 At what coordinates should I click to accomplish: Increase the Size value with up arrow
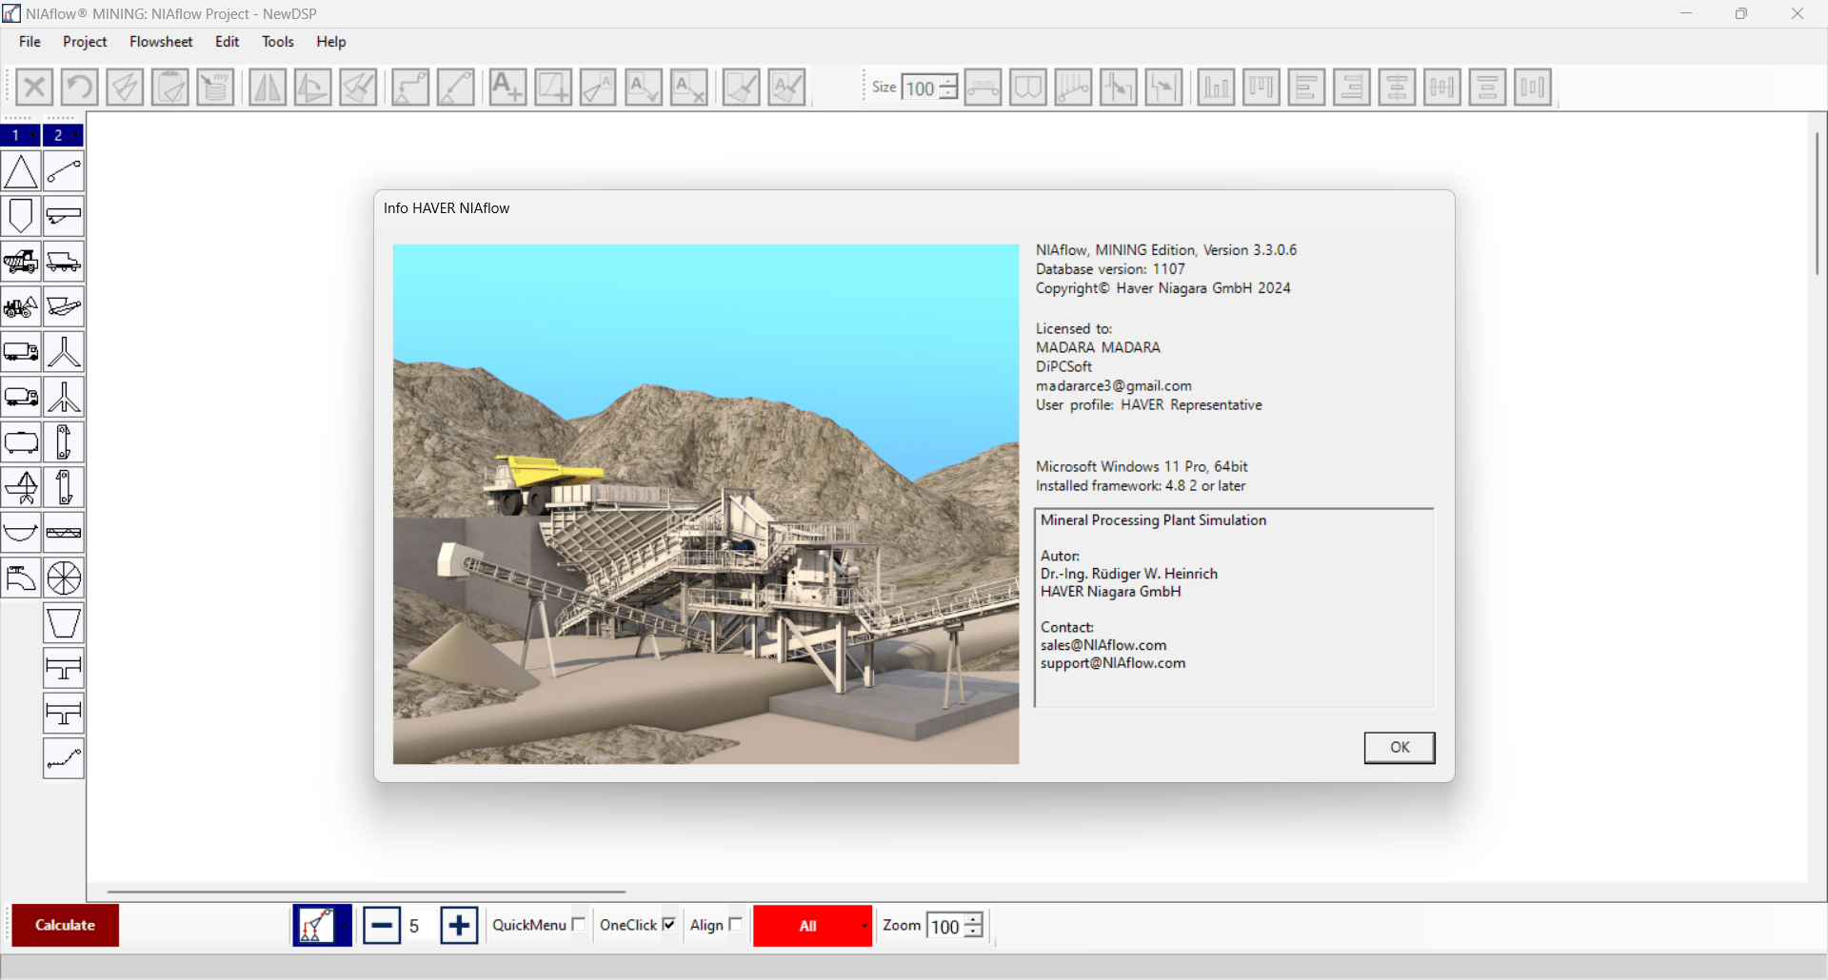(948, 81)
